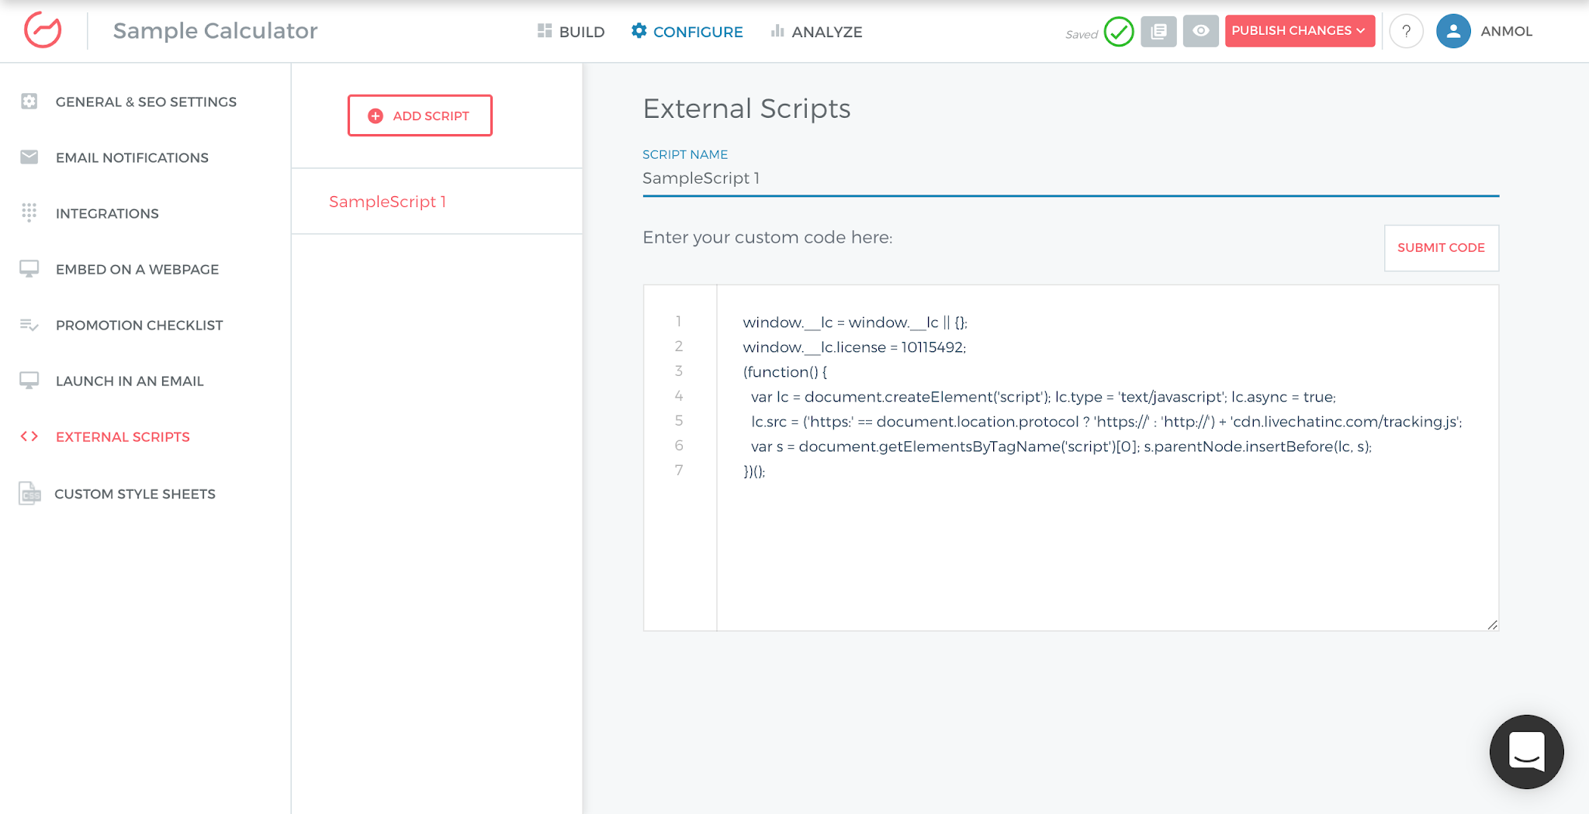Image resolution: width=1589 pixels, height=814 pixels.
Task: Open the preview with the eye icon
Action: point(1200,31)
